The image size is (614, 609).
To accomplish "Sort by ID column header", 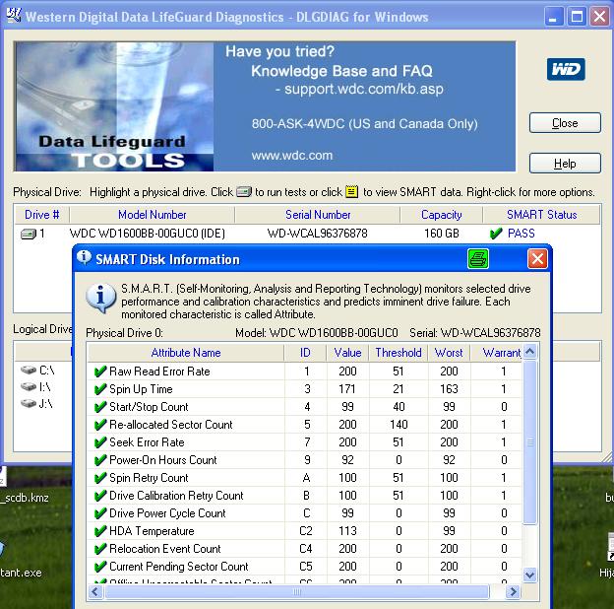I will click(x=305, y=353).
